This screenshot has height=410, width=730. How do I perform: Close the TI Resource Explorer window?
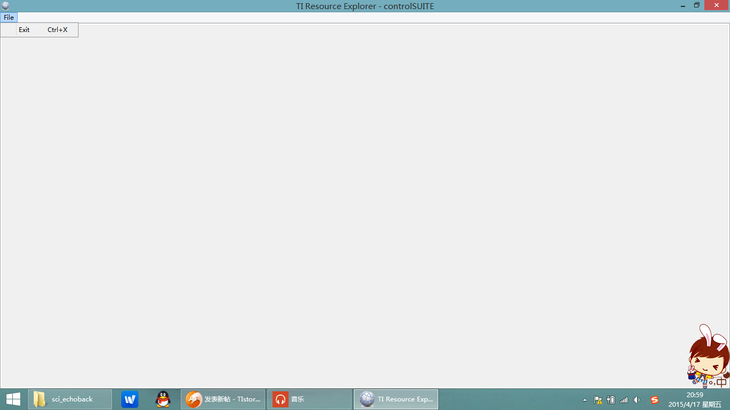tap(717, 6)
